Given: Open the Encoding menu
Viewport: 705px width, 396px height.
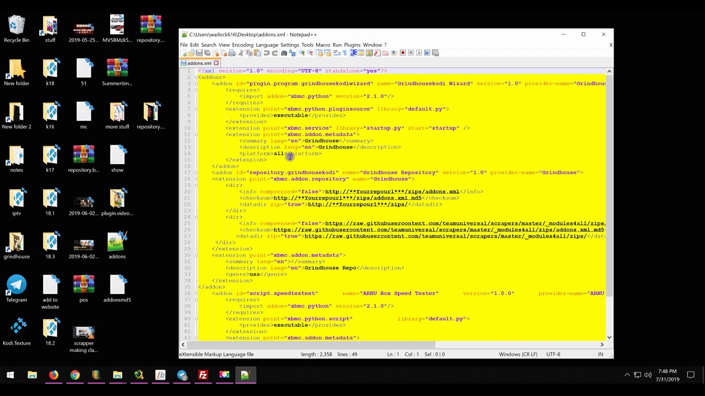Looking at the screenshot, I should click(x=242, y=45).
